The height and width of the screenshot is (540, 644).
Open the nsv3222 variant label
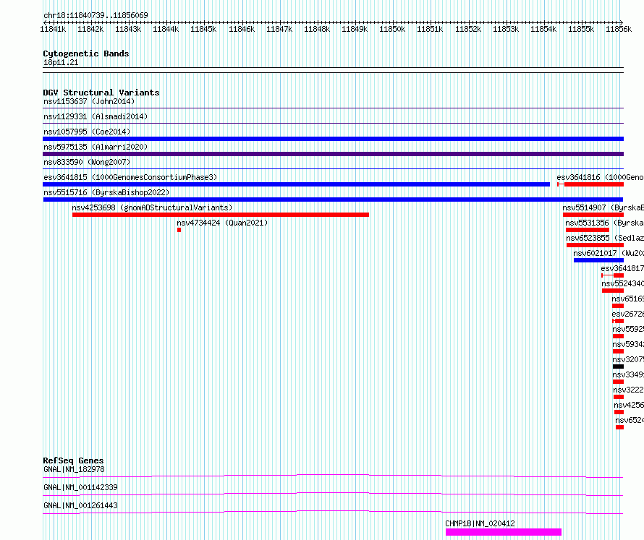pyautogui.click(x=628, y=390)
